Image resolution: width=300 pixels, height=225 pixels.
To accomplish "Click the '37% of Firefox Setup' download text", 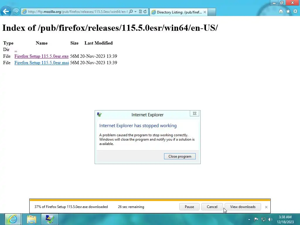I will (71, 207).
